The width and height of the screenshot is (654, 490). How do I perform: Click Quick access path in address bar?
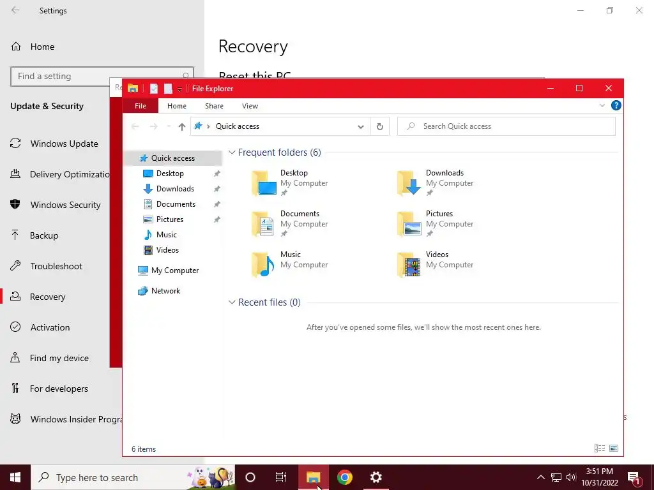(x=238, y=126)
